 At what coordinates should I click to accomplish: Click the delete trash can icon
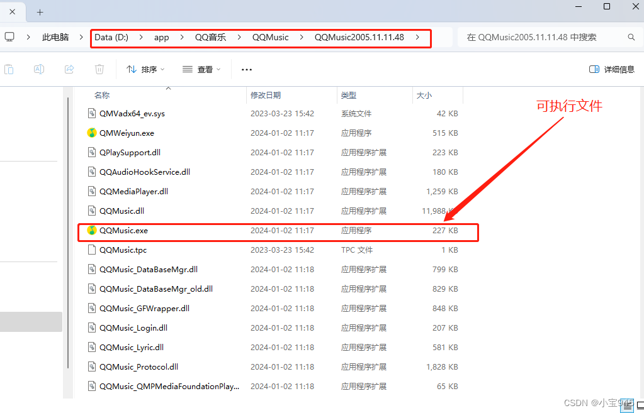pos(99,69)
